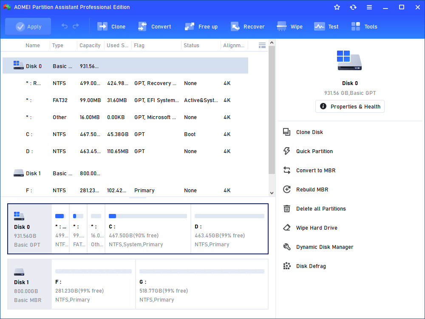Select the 16.00MB Other partition row
The height and width of the screenshot is (319, 425).
(x=125, y=117)
